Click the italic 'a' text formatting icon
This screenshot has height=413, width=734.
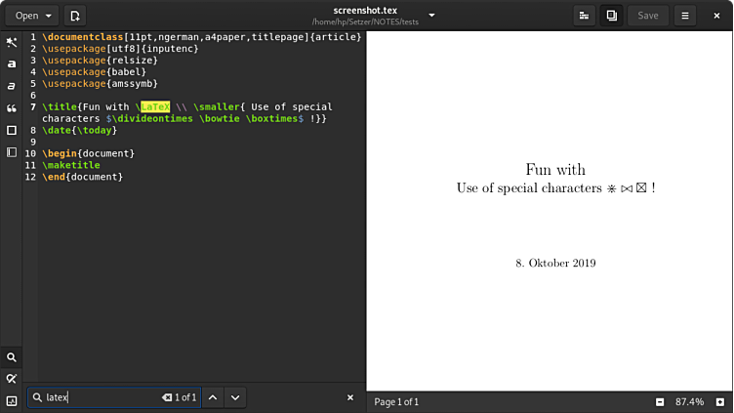coord(12,87)
